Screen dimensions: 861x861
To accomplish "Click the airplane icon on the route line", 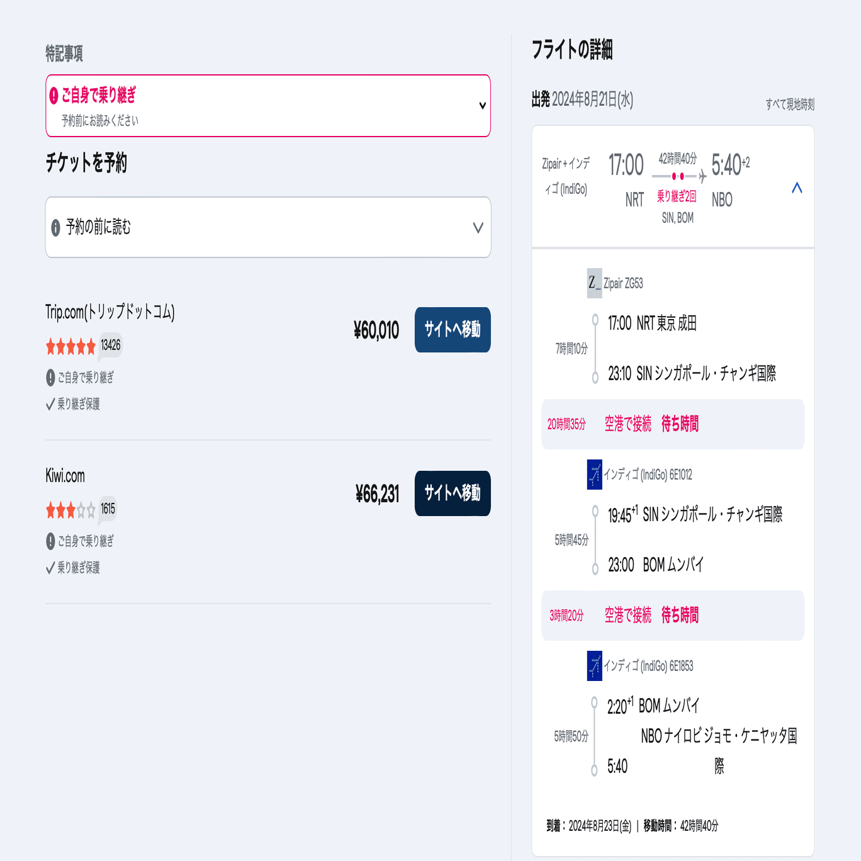I will (702, 177).
